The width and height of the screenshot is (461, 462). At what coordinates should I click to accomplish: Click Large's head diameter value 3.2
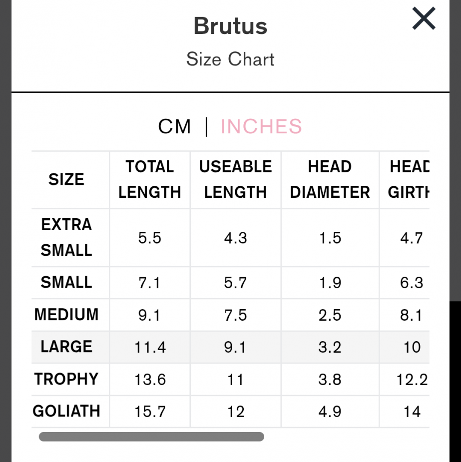[x=330, y=347]
